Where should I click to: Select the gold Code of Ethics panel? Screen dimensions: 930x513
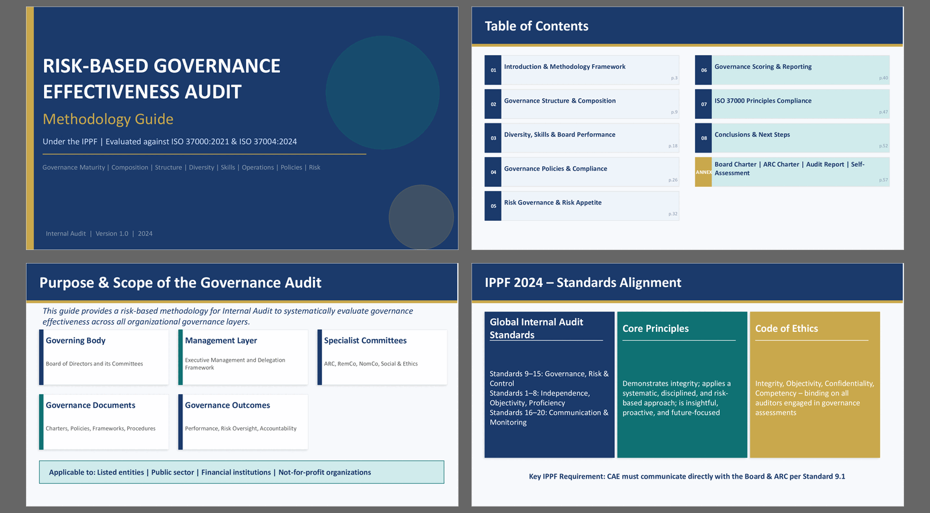[x=814, y=384]
